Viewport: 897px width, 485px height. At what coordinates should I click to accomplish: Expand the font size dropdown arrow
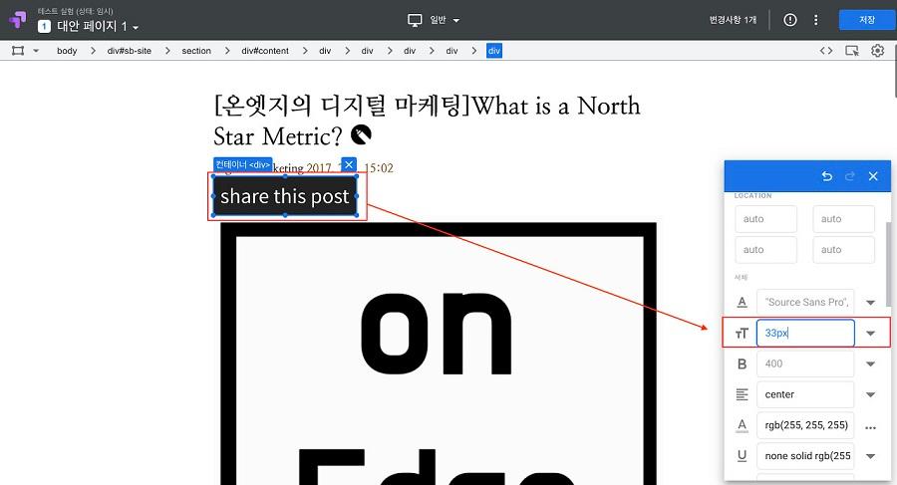pyautogui.click(x=871, y=334)
